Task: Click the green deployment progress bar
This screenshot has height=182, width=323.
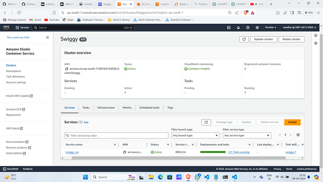Action: tap(213, 152)
